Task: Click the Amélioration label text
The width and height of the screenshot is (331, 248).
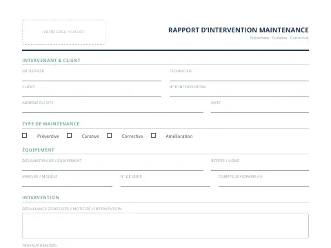Action: click(x=179, y=136)
